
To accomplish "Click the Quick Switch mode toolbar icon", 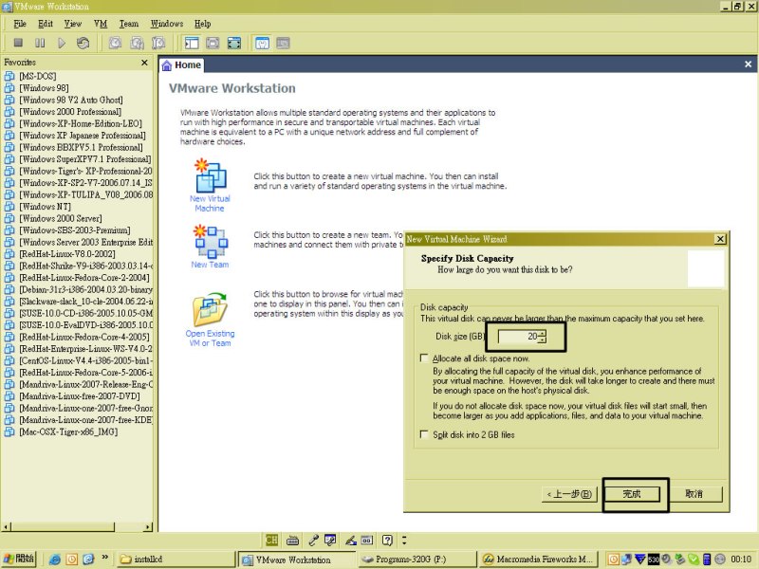I will [213, 43].
